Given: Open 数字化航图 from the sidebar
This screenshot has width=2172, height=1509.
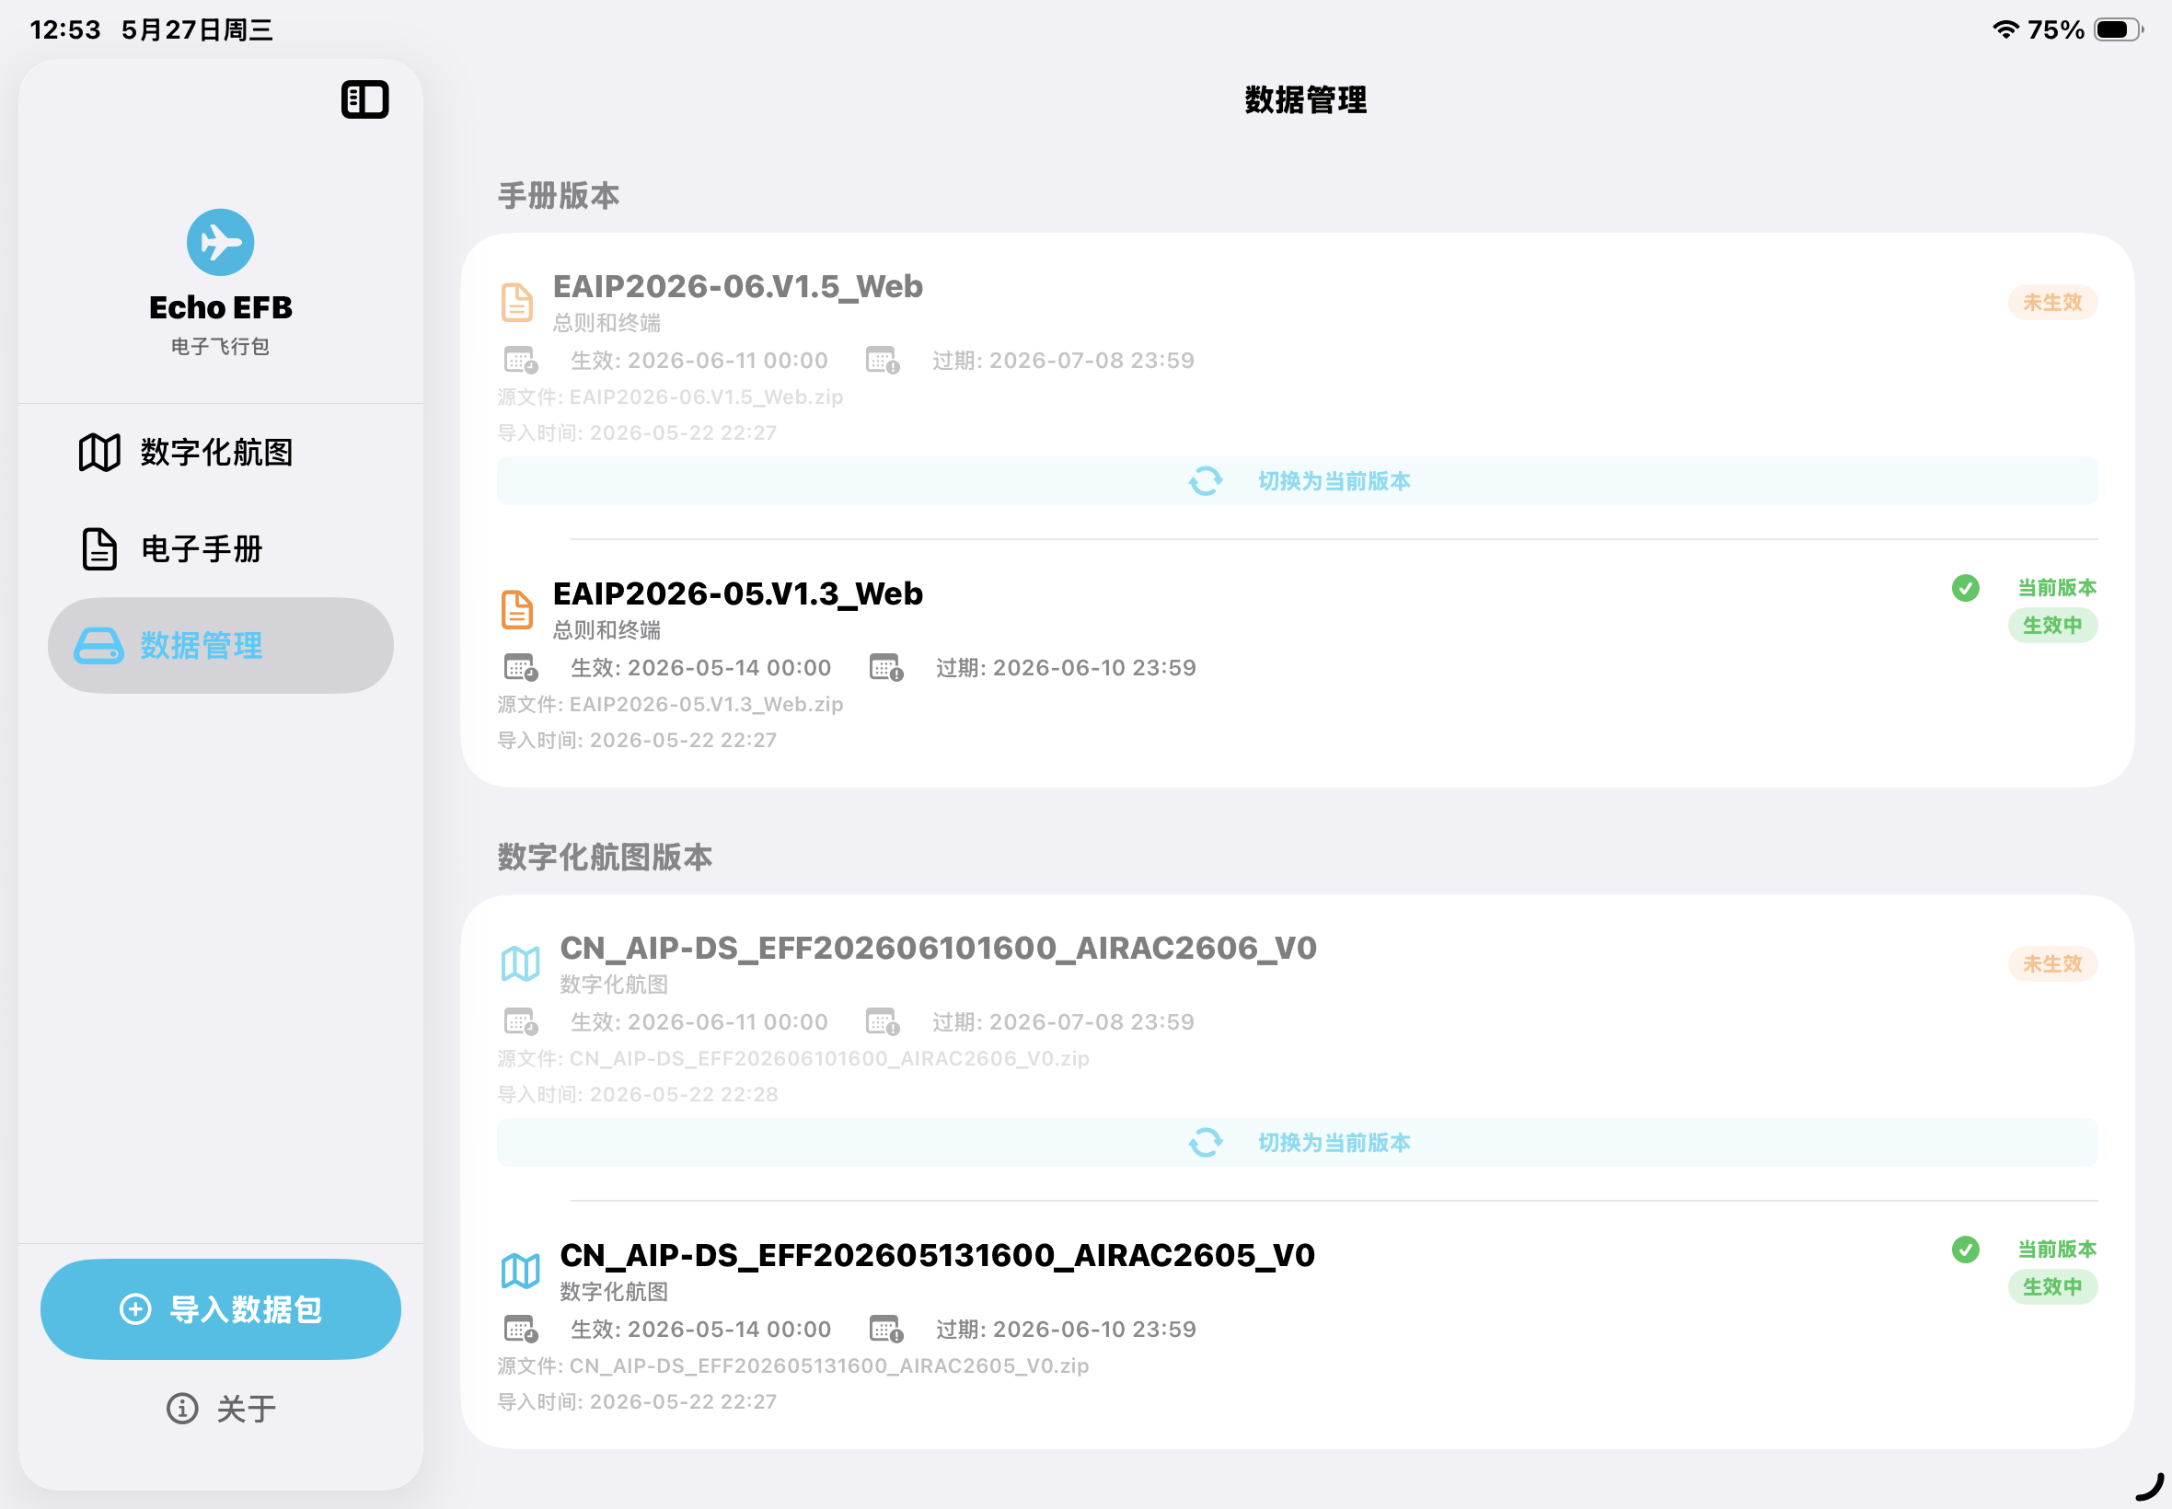Looking at the screenshot, I should click(x=220, y=452).
